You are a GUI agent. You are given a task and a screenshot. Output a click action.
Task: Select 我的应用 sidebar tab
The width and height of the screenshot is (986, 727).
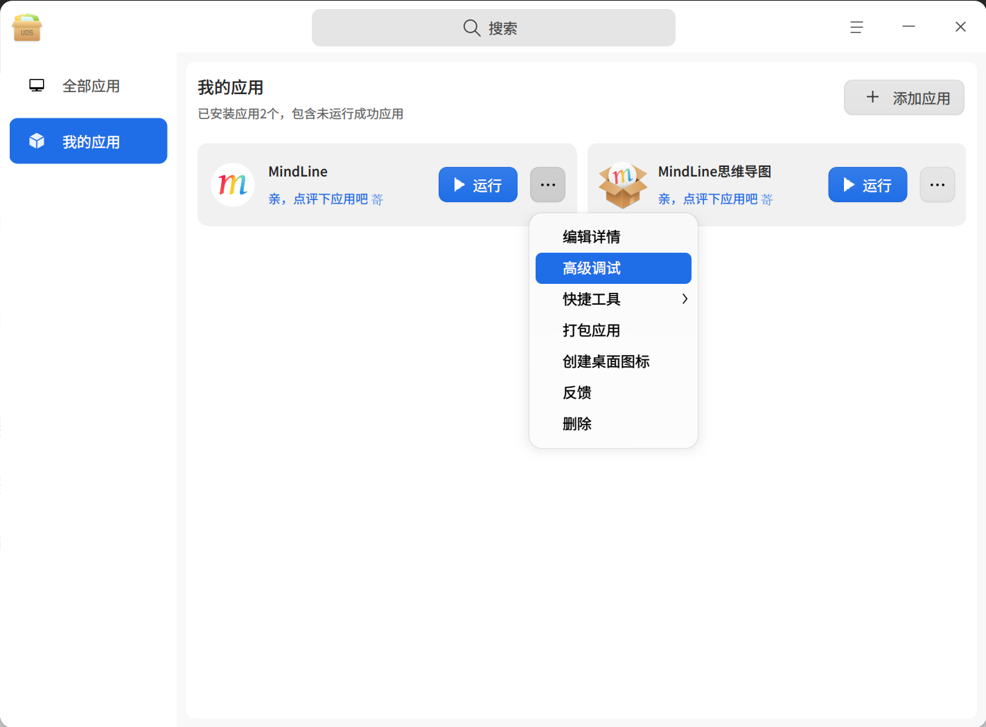pos(89,141)
